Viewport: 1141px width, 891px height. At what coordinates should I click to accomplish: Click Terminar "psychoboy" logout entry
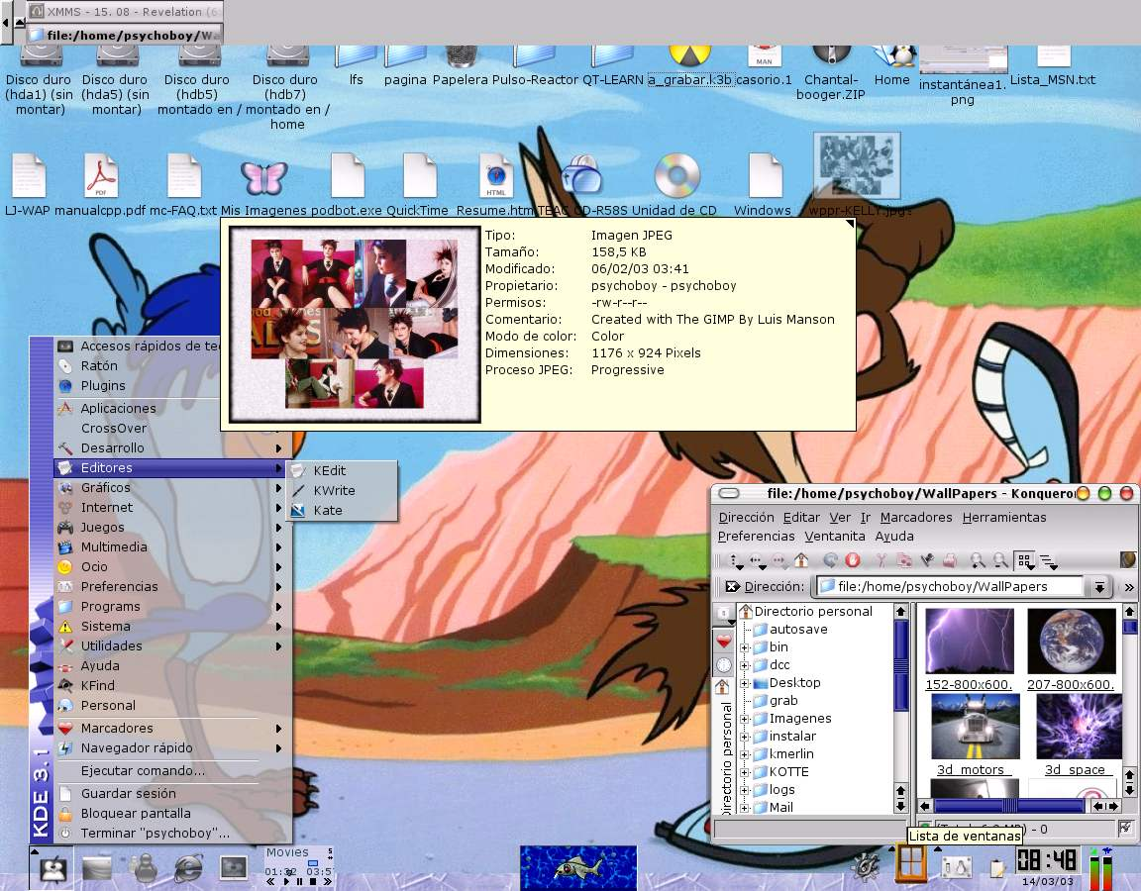[x=171, y=833]
